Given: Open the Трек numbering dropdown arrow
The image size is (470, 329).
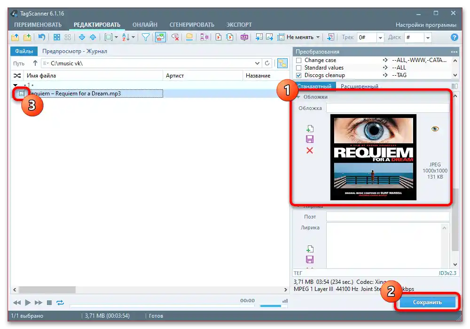Looking at the screenshot, I should [x=380, y=38].
